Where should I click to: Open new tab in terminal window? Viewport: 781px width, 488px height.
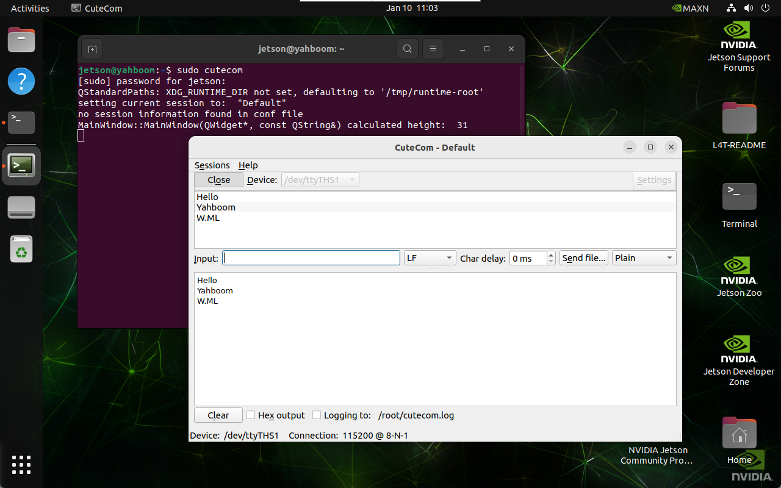[x=92, y=49]
